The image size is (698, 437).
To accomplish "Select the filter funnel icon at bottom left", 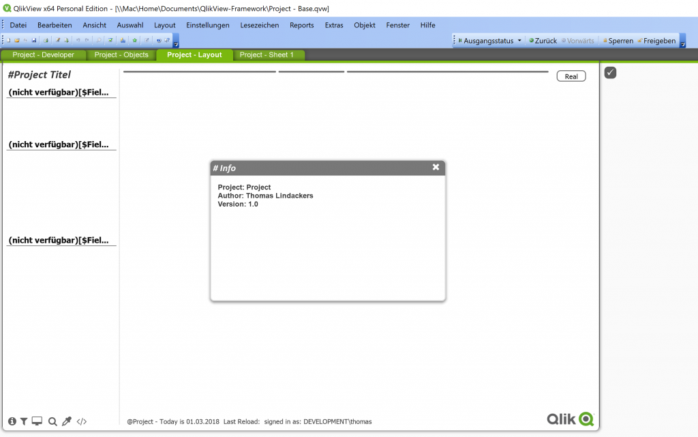I will [x=25, y=421].
